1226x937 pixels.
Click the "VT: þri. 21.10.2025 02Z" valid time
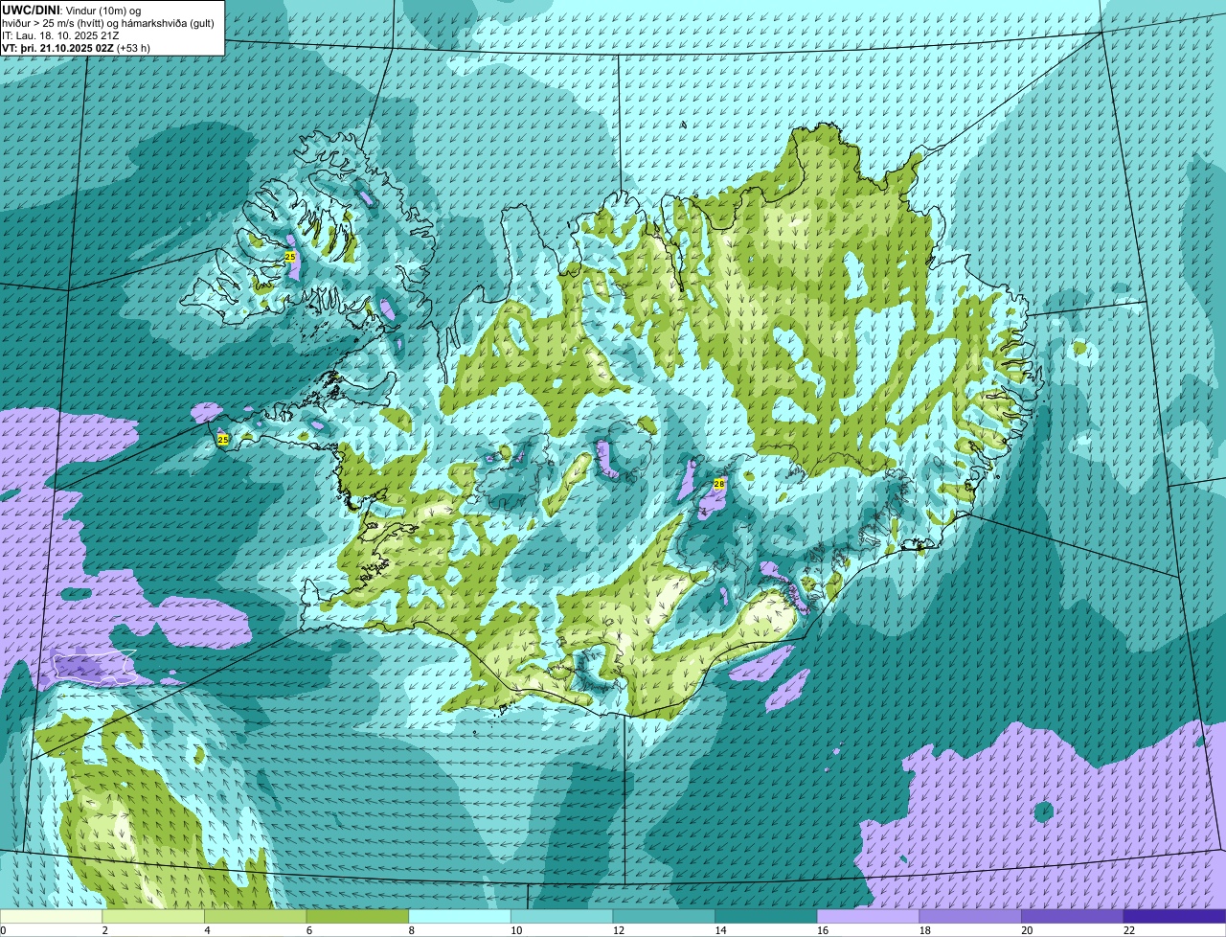[x=57, y=48]
